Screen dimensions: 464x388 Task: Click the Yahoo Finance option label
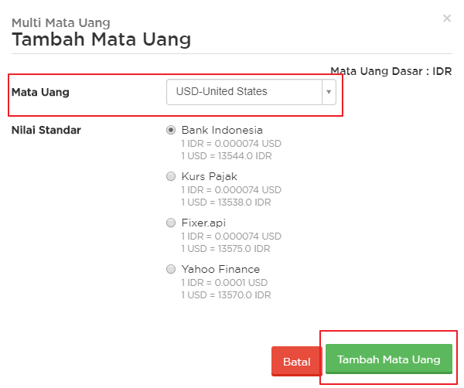(x=220, y=269)
